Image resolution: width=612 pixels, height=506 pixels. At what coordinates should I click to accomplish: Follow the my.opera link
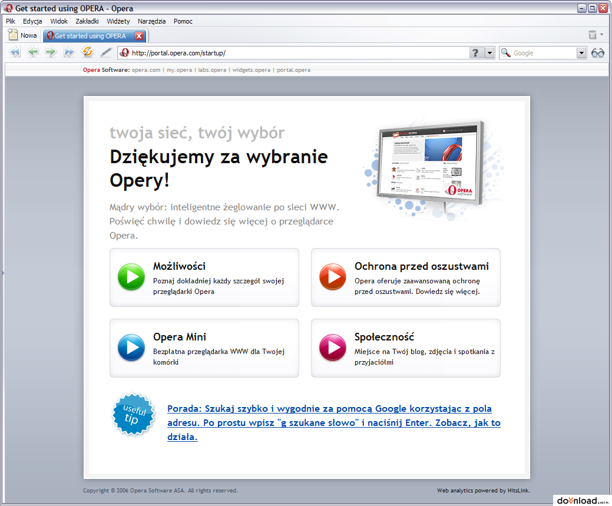click(x=179, y=70)
